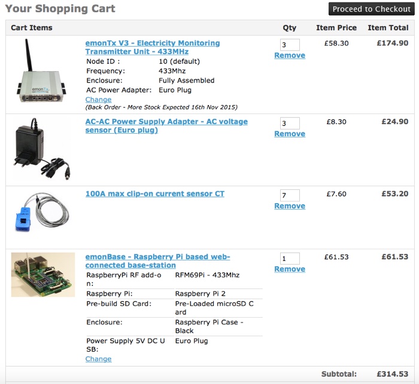This screenshot has width=419, height=384.
Task: Click the £24.90 item total
Action: [395, 122]
